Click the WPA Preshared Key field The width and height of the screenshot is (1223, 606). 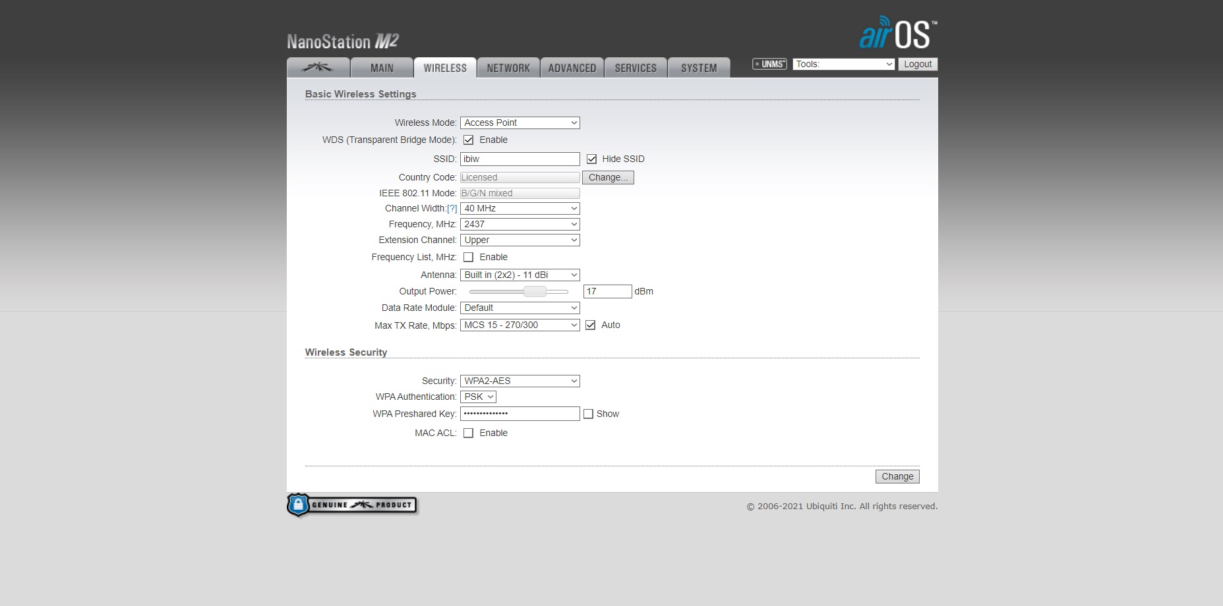(x=520, y=414)
